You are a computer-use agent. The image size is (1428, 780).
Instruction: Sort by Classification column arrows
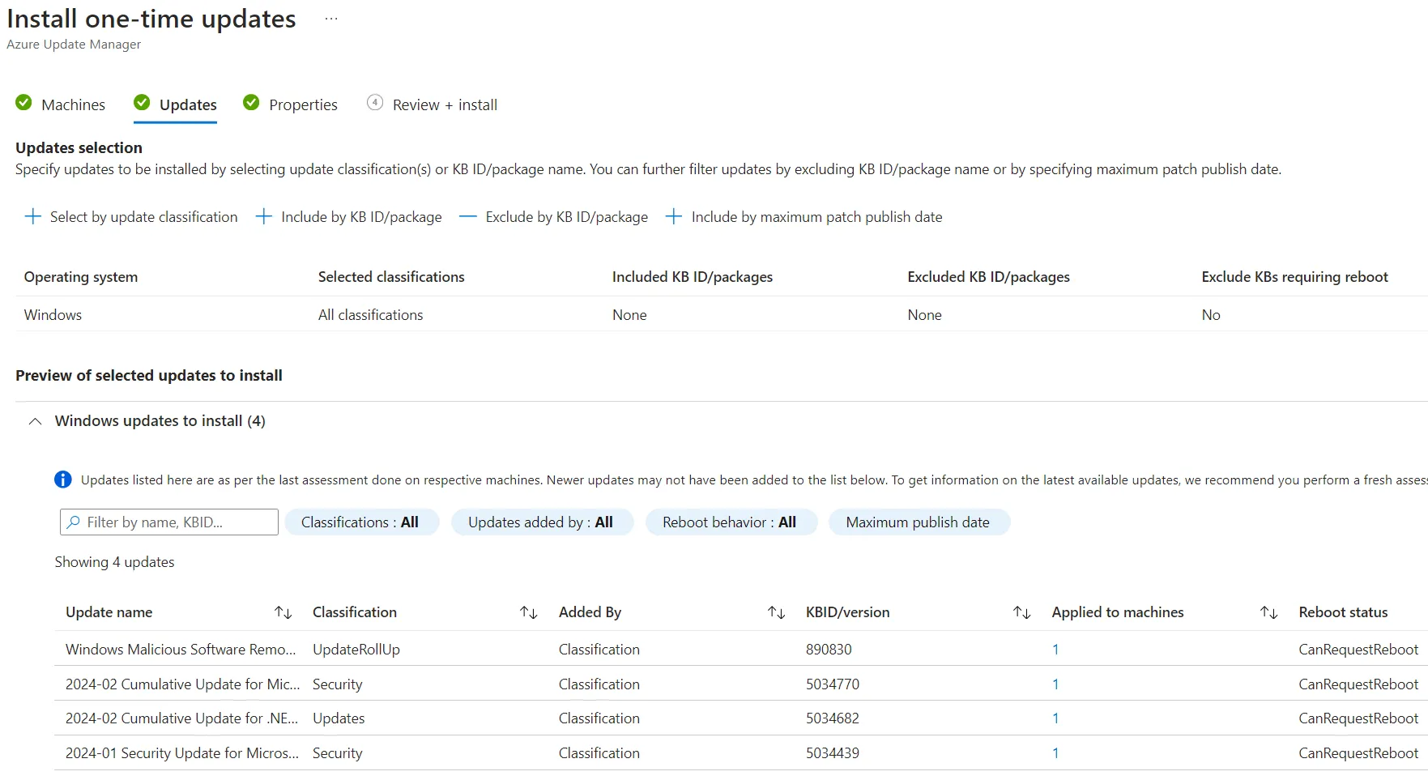click(x=529, y=612)
